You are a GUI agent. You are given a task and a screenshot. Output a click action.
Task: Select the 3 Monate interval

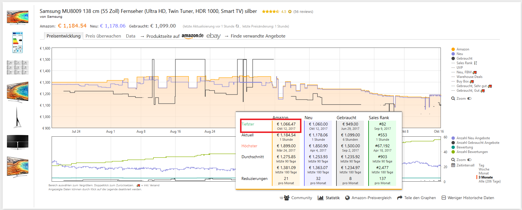pyautogui.click(x=486, y=177)
